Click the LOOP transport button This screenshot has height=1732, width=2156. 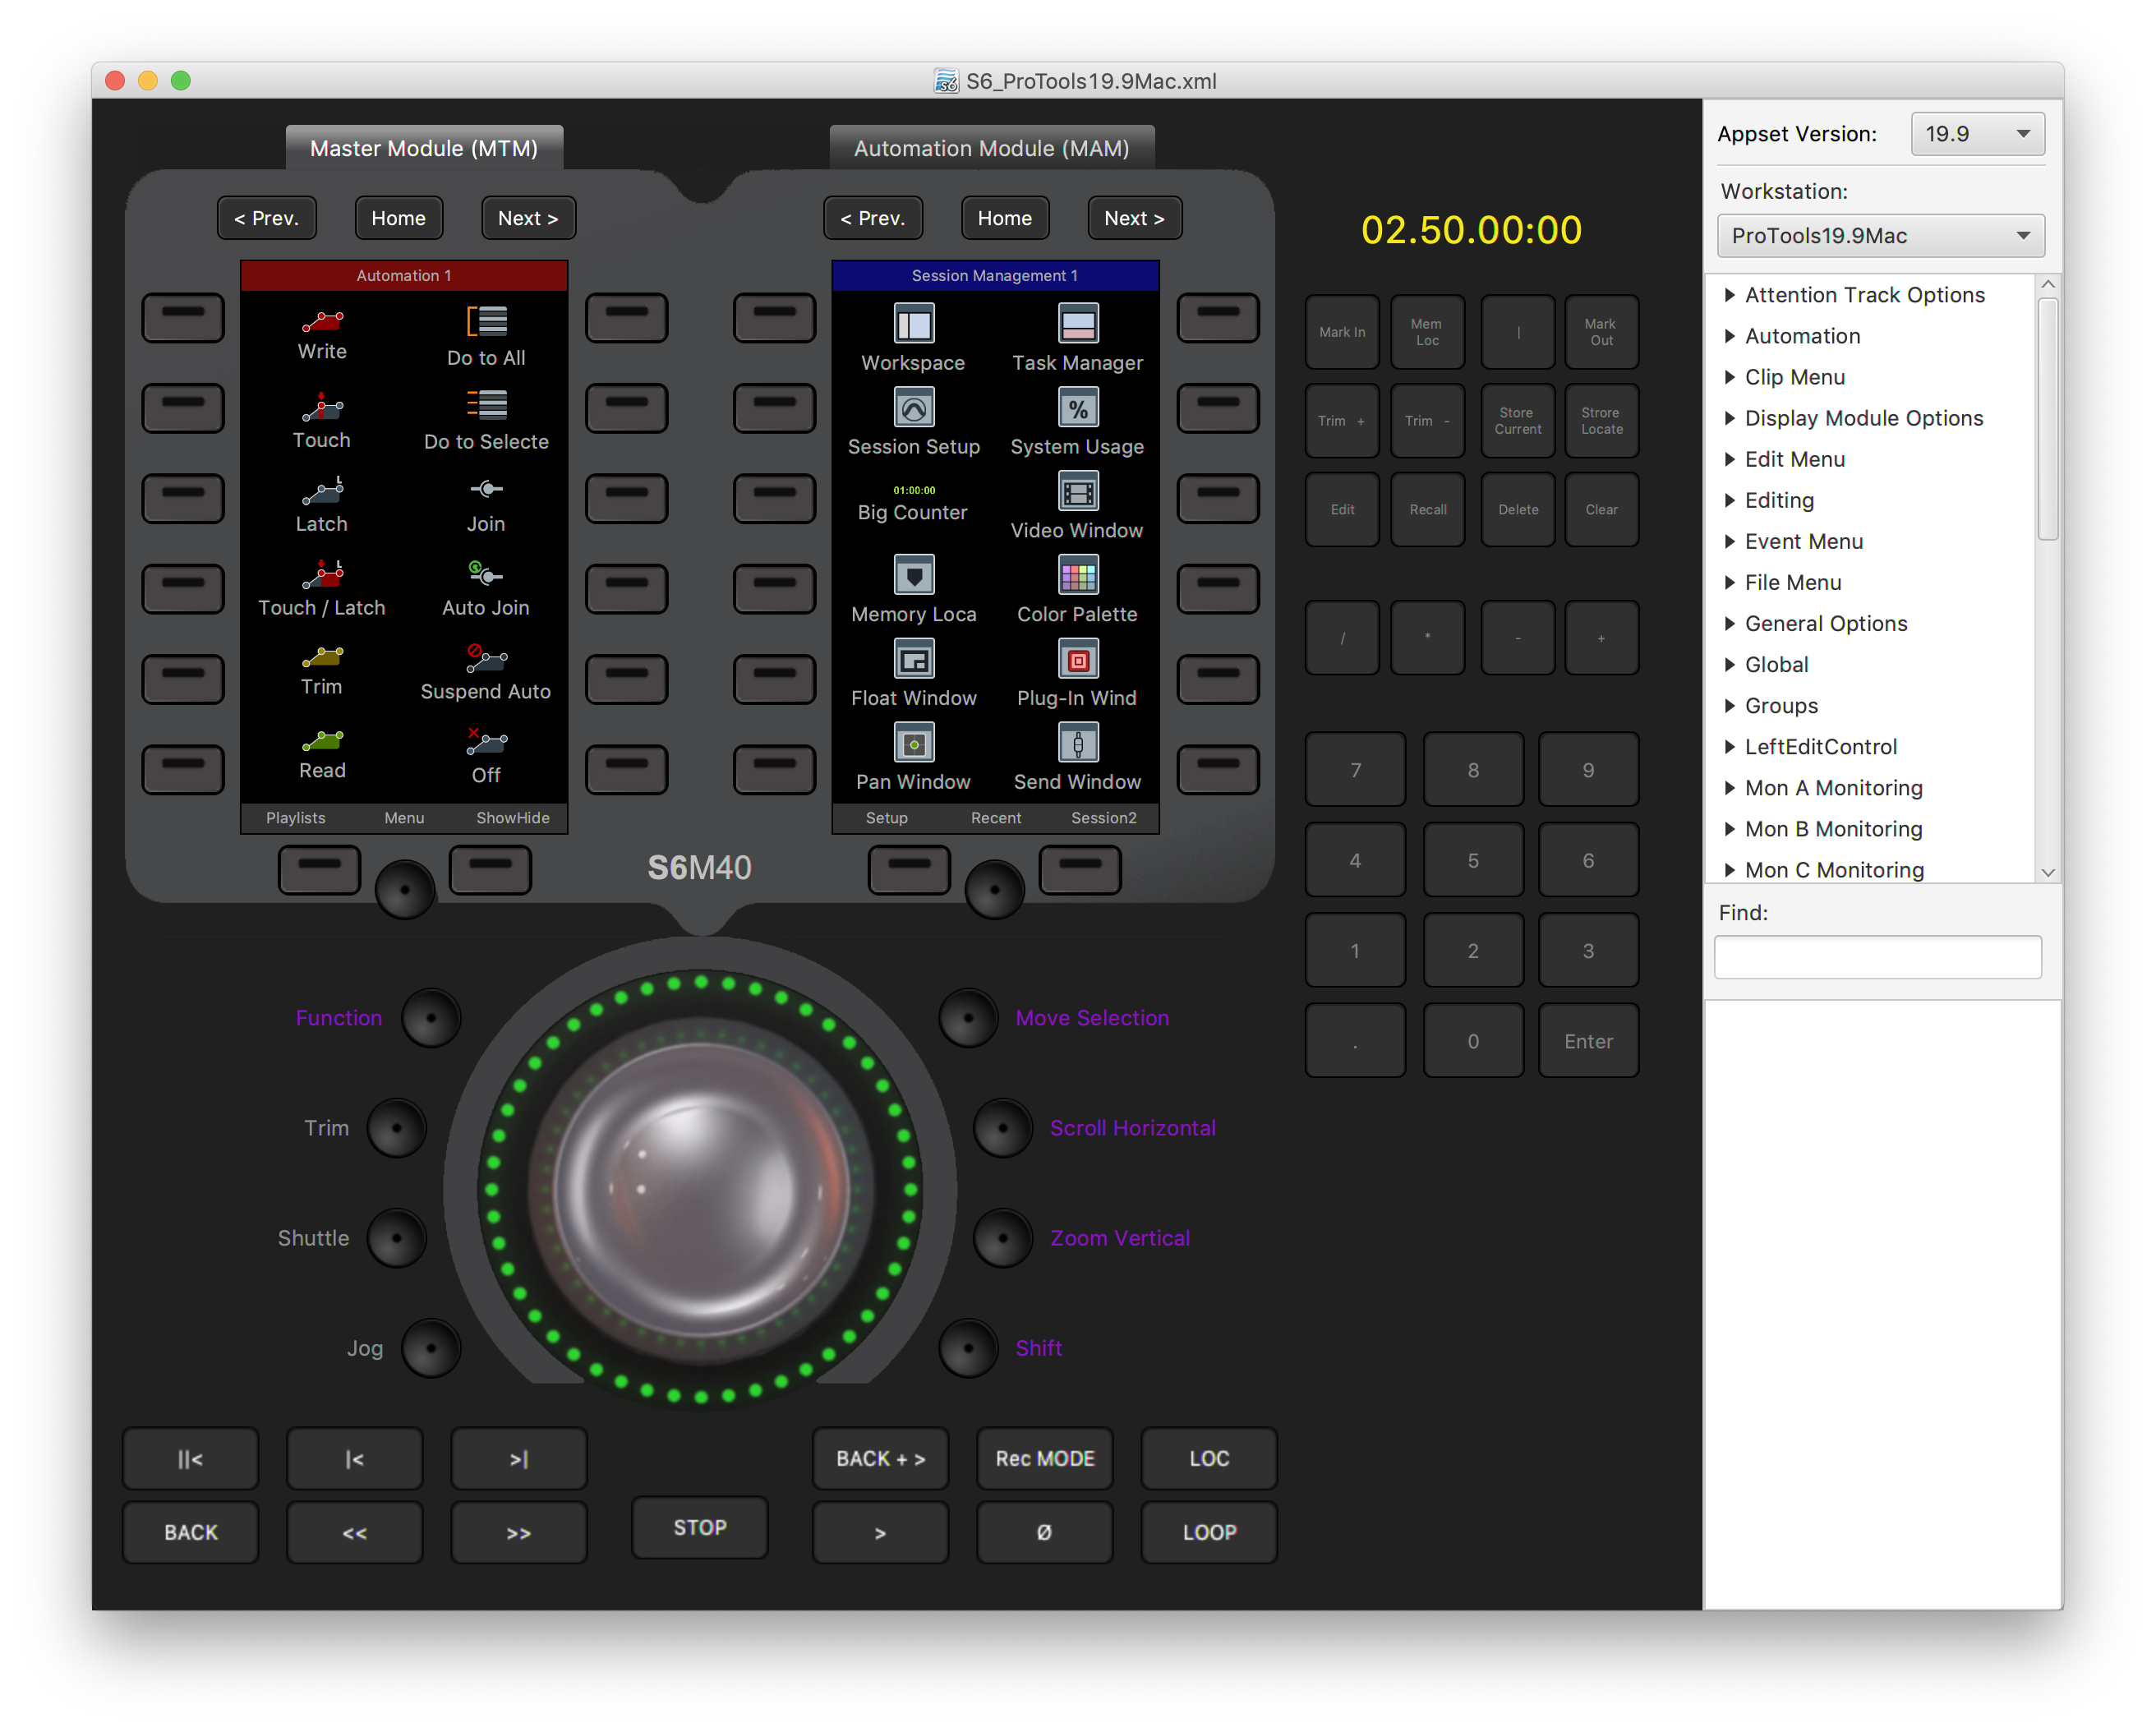(x=1207, y=1531)
